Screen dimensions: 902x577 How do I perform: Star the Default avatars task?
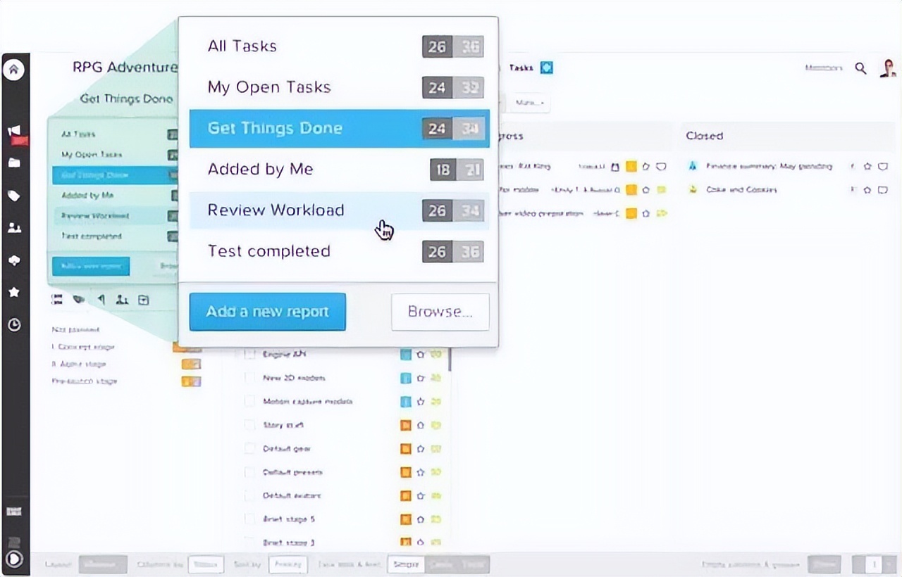pos(421,496)
